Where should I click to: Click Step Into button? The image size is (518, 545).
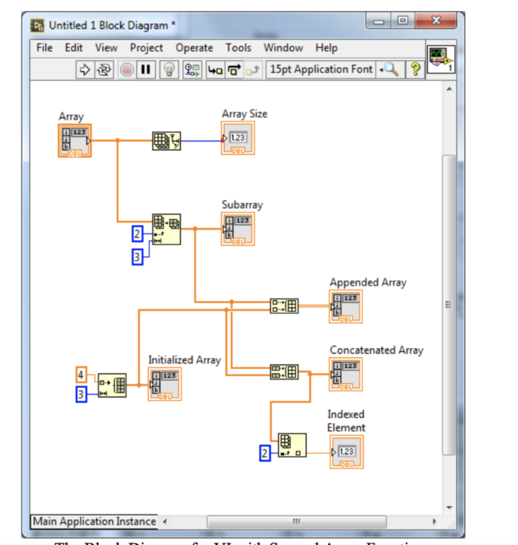click(215, 70)
